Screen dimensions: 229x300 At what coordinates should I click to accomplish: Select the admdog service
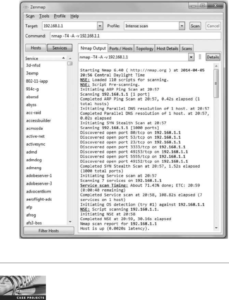(x=34, y=160)
